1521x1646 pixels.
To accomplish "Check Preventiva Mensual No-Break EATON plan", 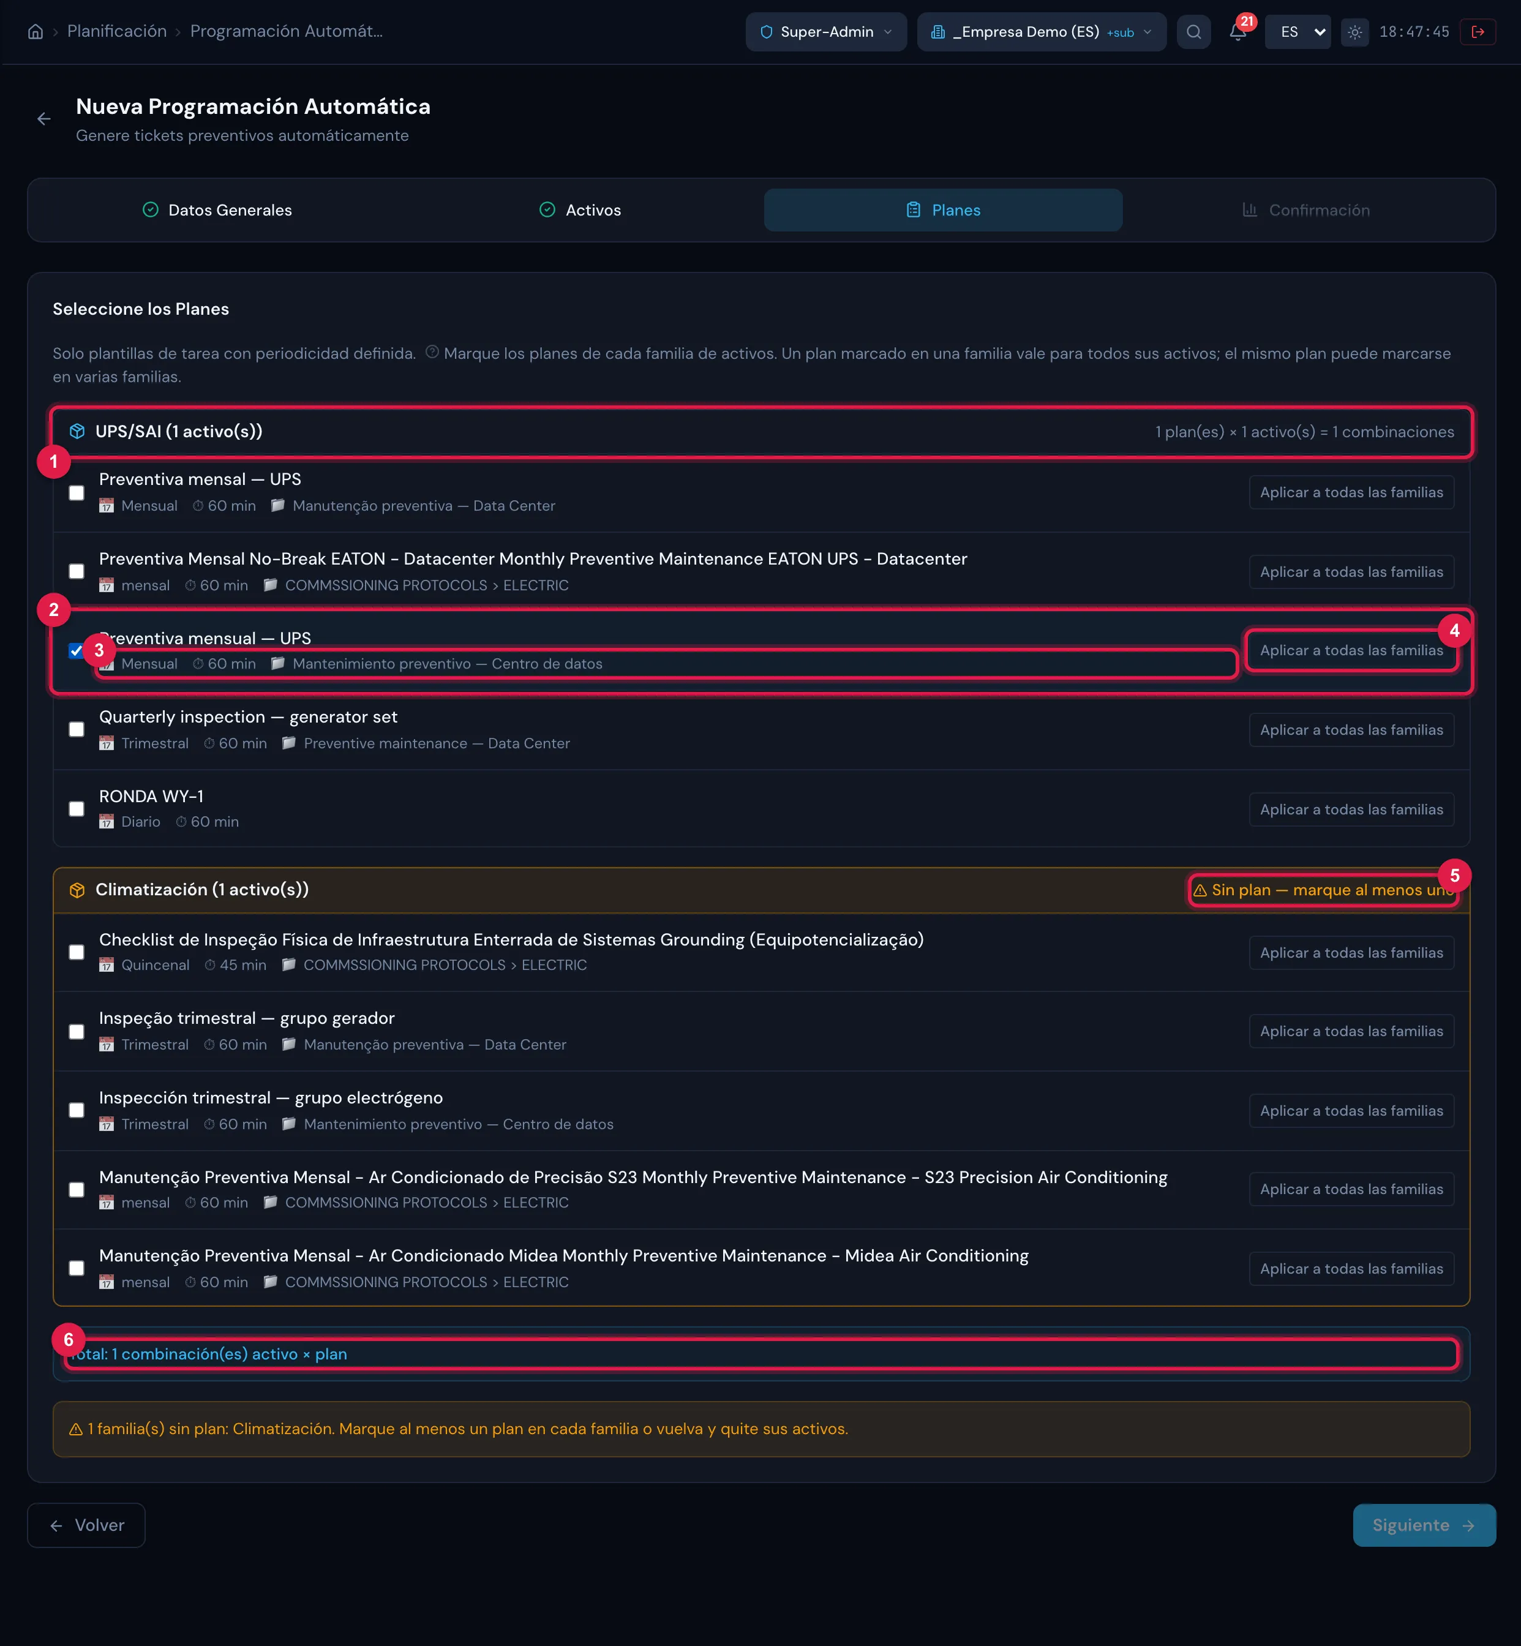I will click(x=77, y=571).
